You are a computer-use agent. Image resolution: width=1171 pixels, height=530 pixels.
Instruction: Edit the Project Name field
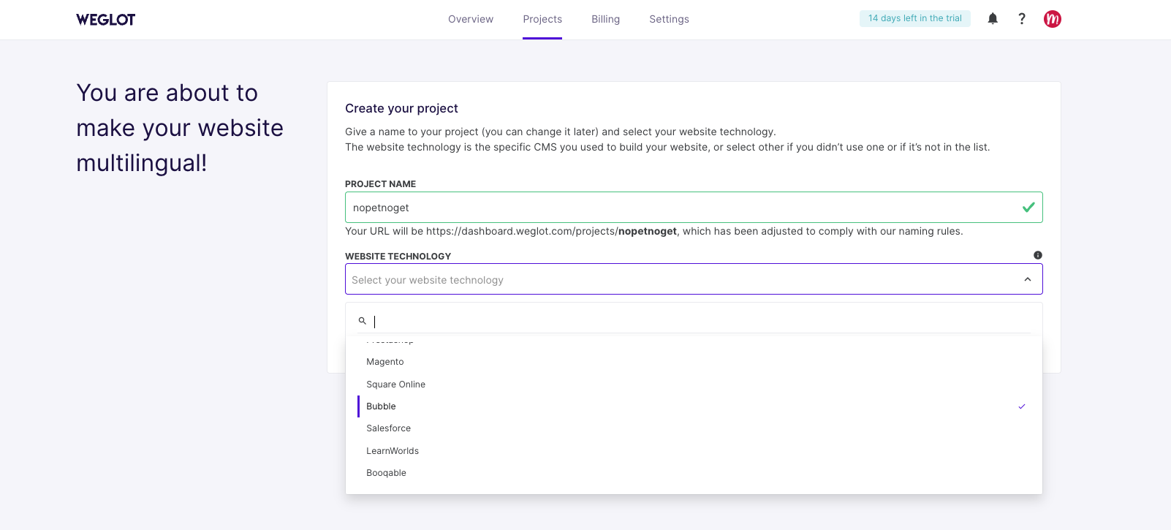pos(694,208)
